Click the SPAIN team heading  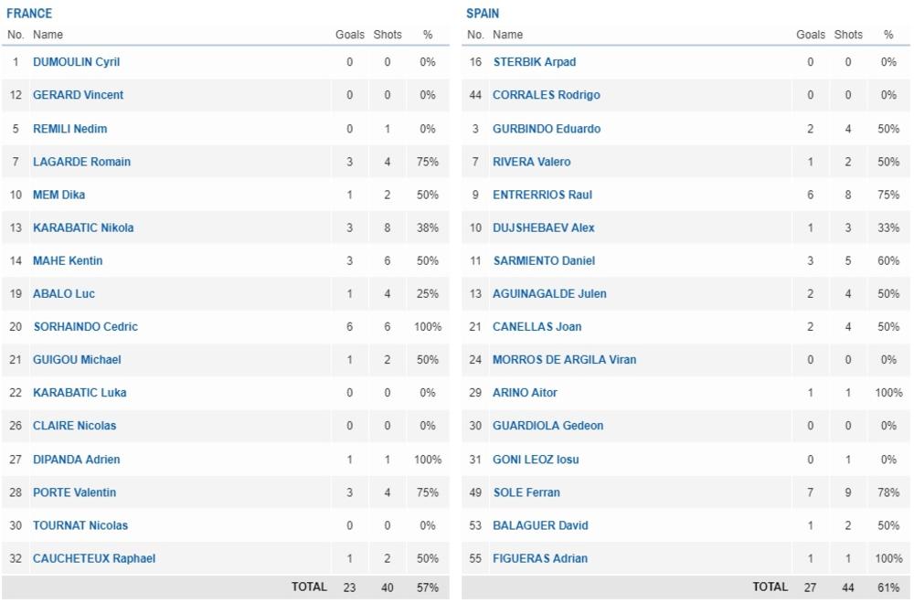pos(483,14)
